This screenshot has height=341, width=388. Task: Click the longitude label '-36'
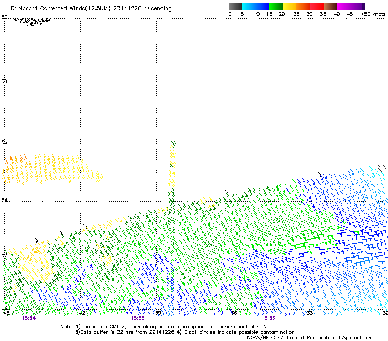coord(232,313)
